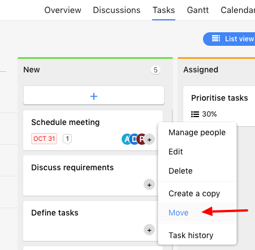255x250 pixels.
Task: Click the checklist icon beside 30%
Action: tap(195, 114)
